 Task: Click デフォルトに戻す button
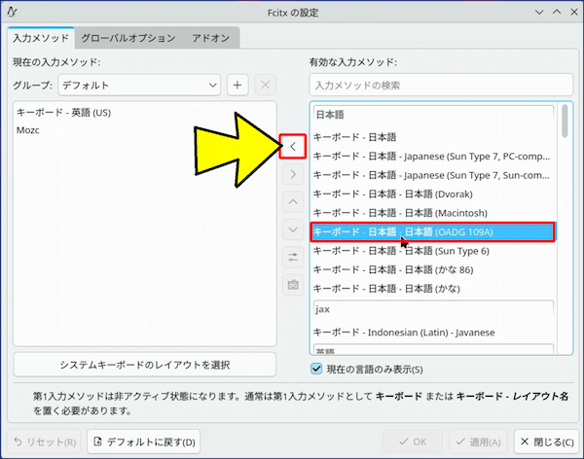[144, 441]
